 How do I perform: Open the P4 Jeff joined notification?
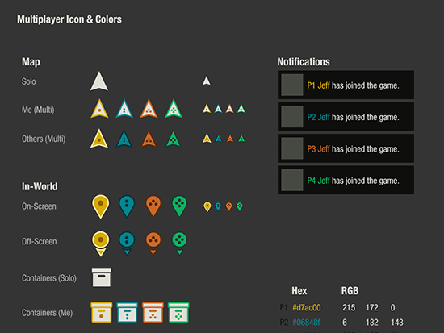(x=346, y=180)
